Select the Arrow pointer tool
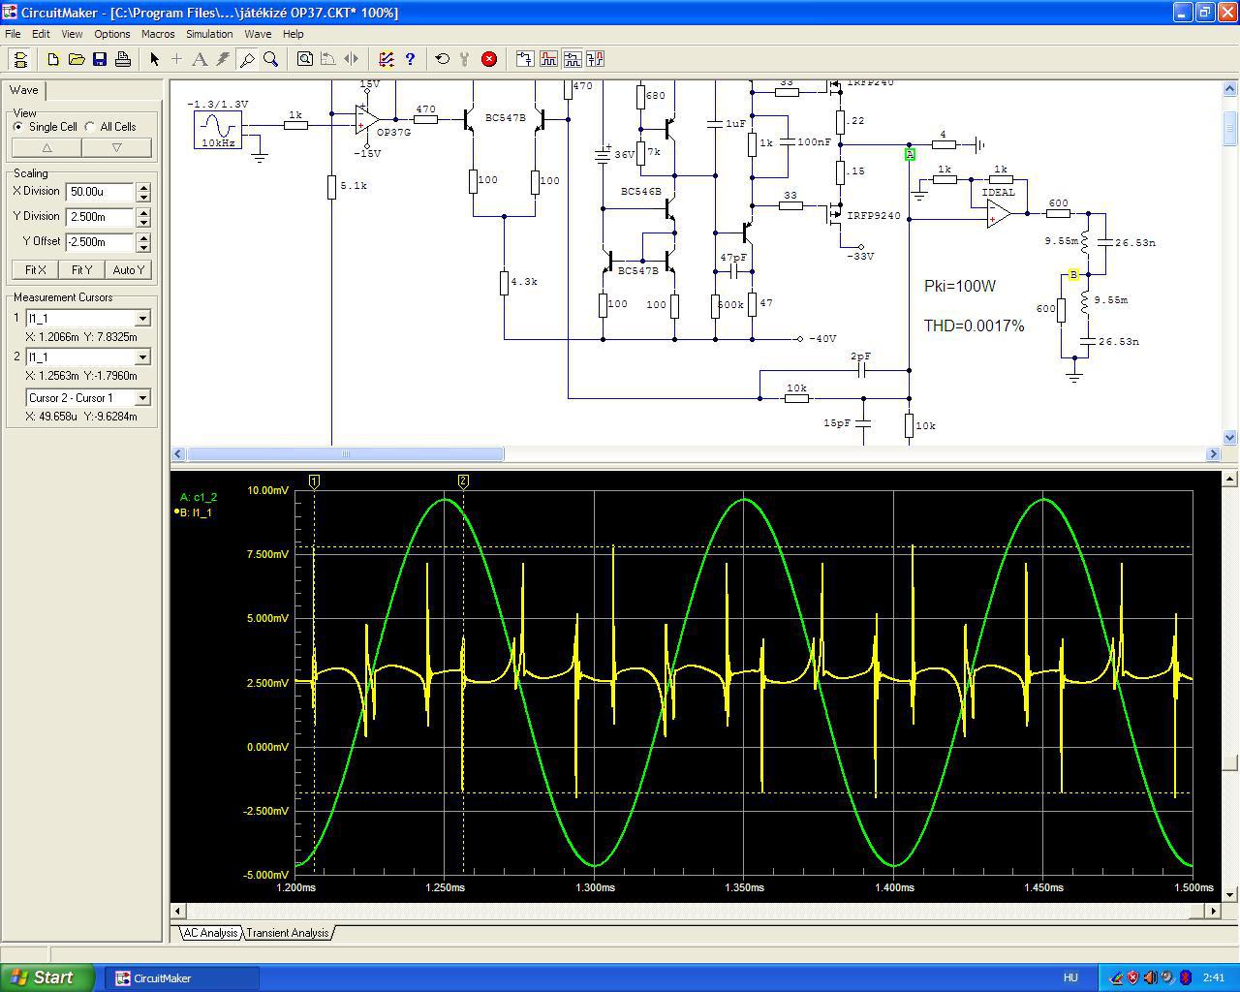 154,59
